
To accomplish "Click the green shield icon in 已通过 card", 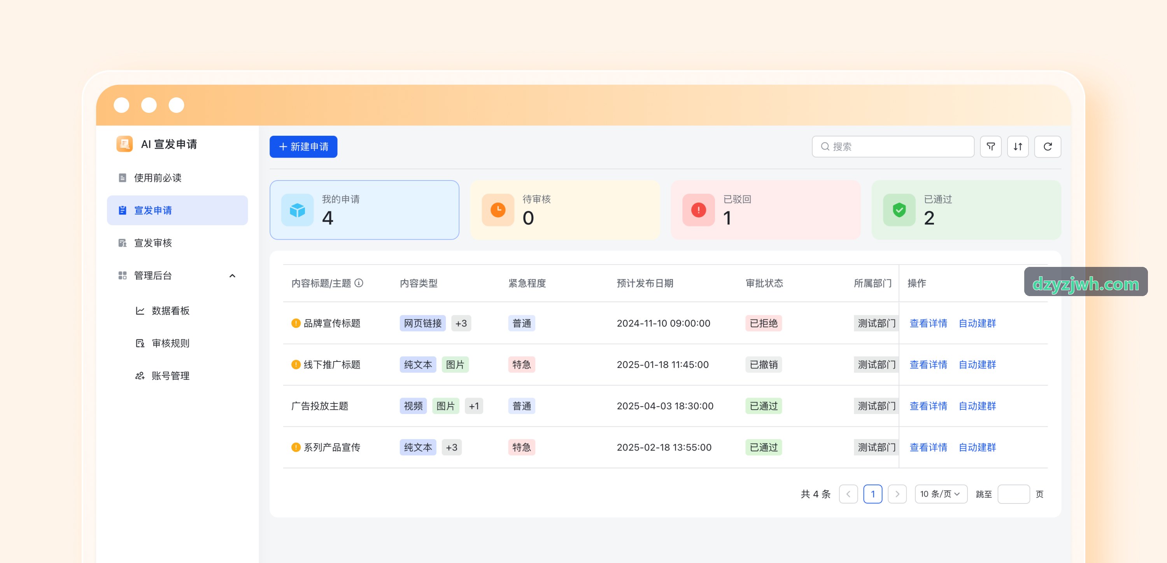I will pos(899,210).
